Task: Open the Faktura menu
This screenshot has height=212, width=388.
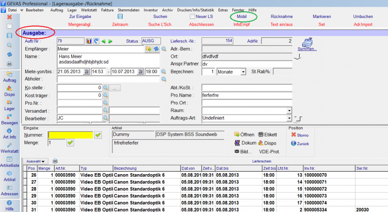Action: click(107, 10)
